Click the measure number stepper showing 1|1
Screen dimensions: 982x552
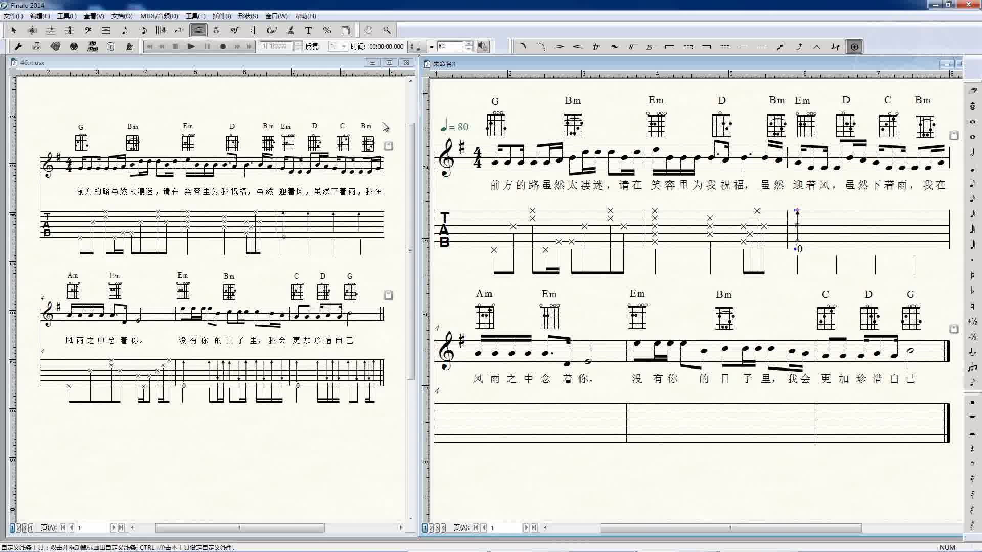(x=277, y=46)
